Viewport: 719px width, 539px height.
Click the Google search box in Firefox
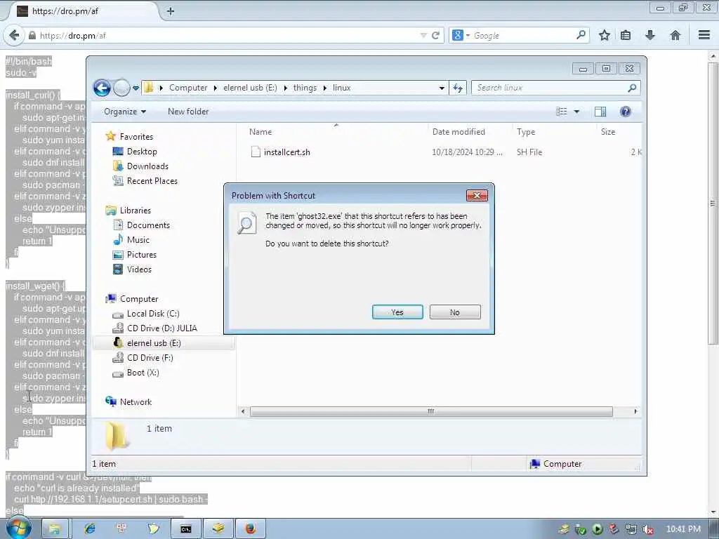pos(522,35)
